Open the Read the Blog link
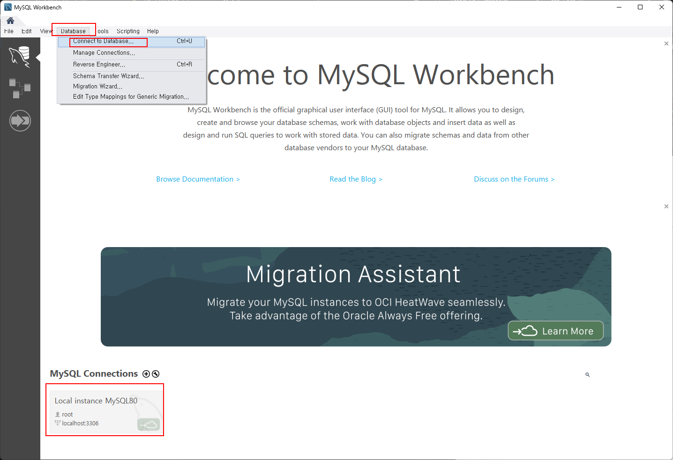The height and width of the screenshot is (460, 673). [356, 179]
